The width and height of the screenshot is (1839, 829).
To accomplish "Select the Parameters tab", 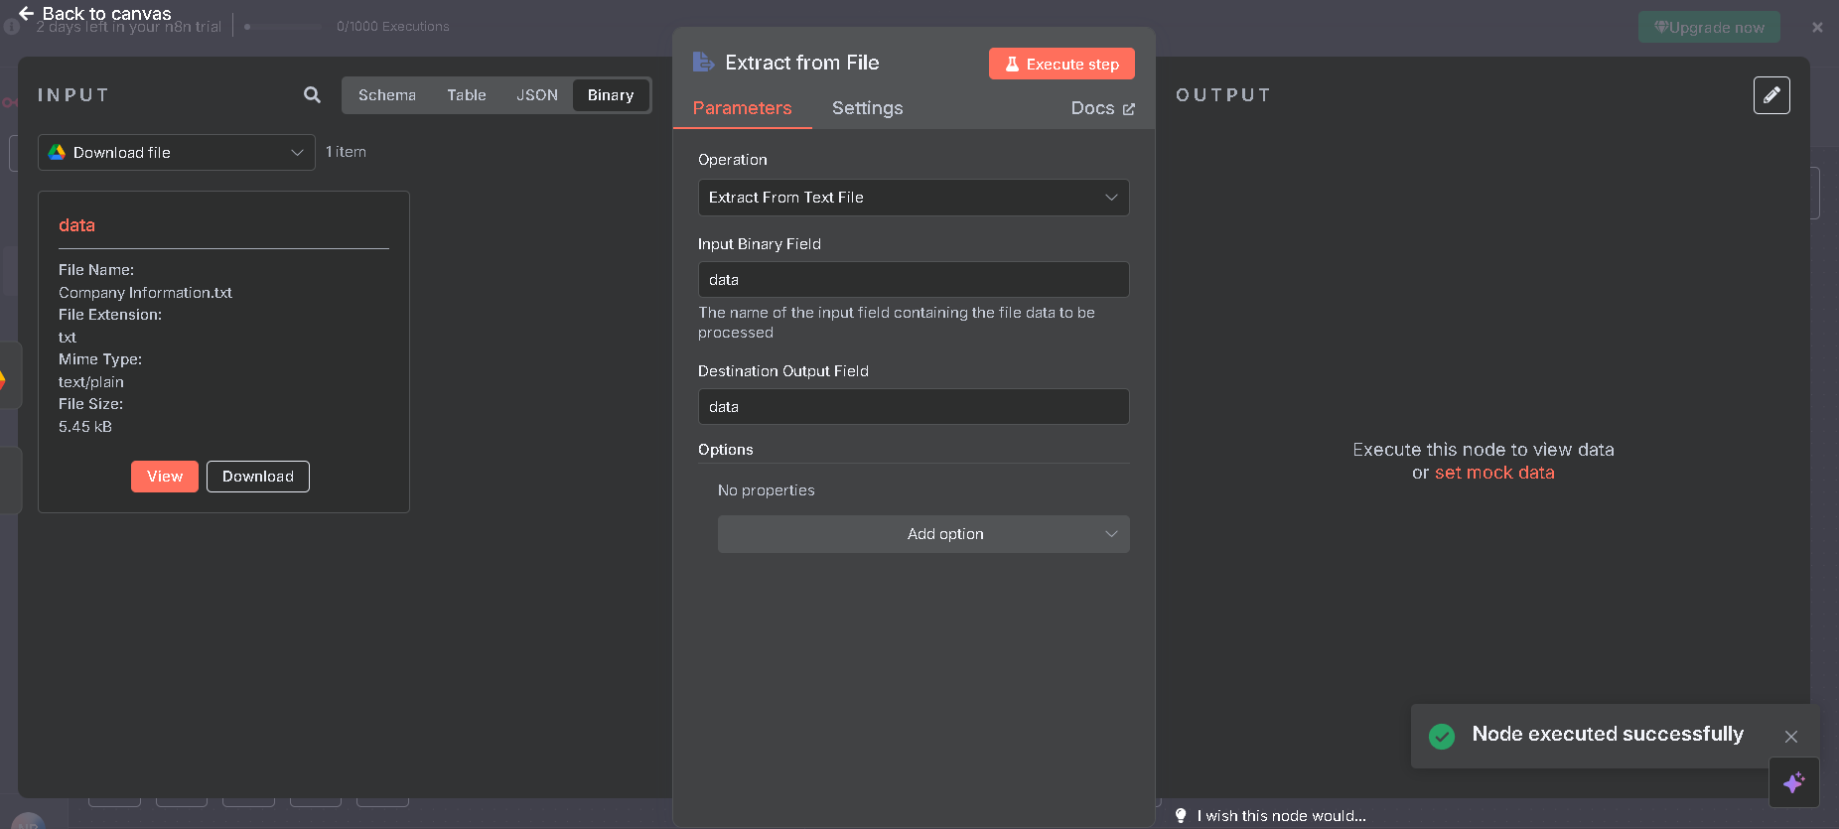I will click(x=742, y=108).
